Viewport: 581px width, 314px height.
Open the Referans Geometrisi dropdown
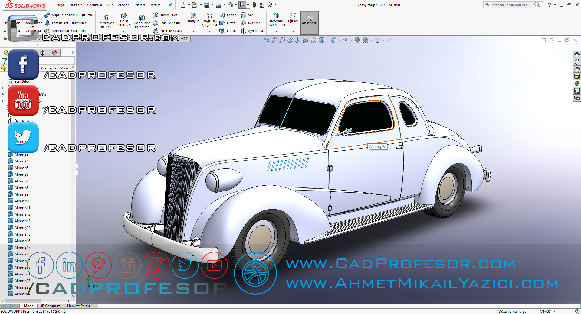click(277, 31)
